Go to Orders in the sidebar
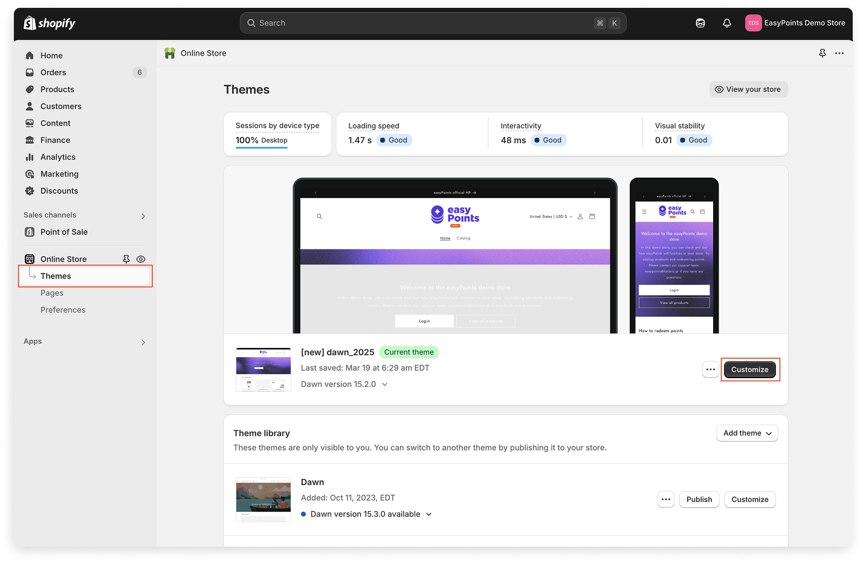This screenshot has width=863, height=563. (x=53, y=72)
